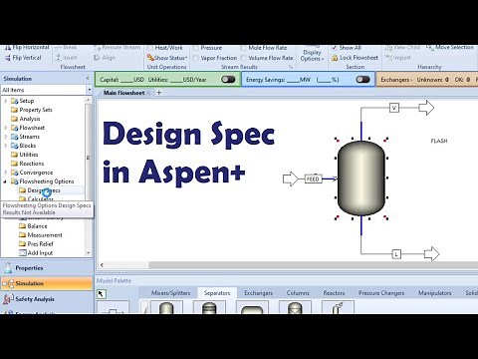This screenshot has height=359, width=478.
Task: Select the V vapor stream label
Action: tap(394, 108)
